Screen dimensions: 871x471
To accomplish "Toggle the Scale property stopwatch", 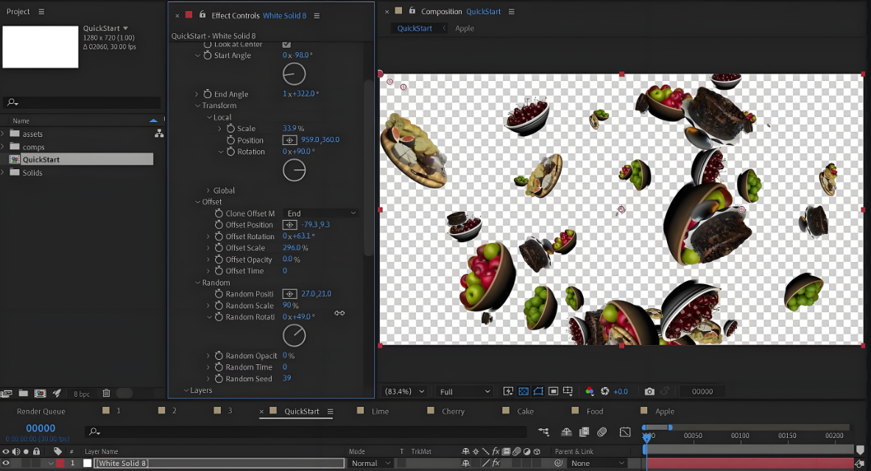I will [230, 128].
